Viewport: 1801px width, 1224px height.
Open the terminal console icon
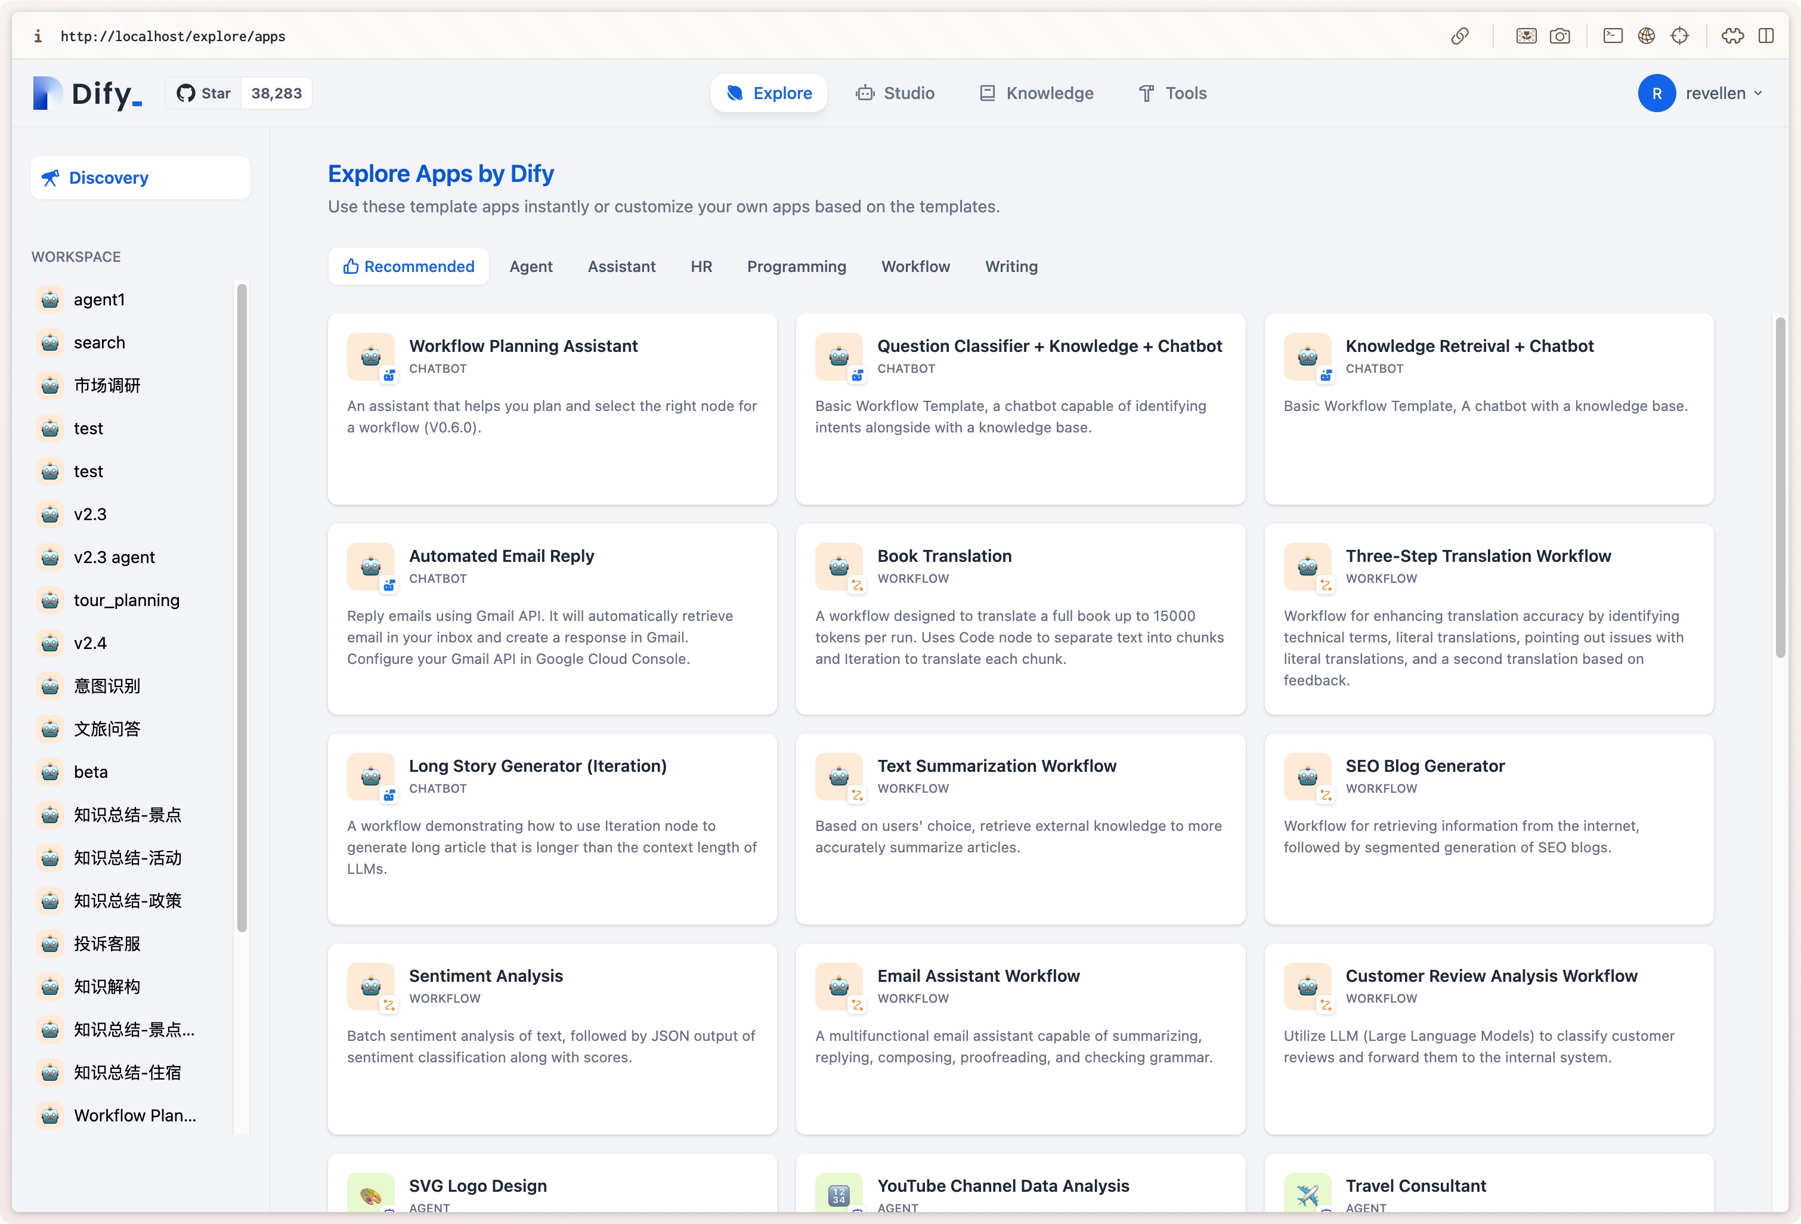pos(1612,36)
